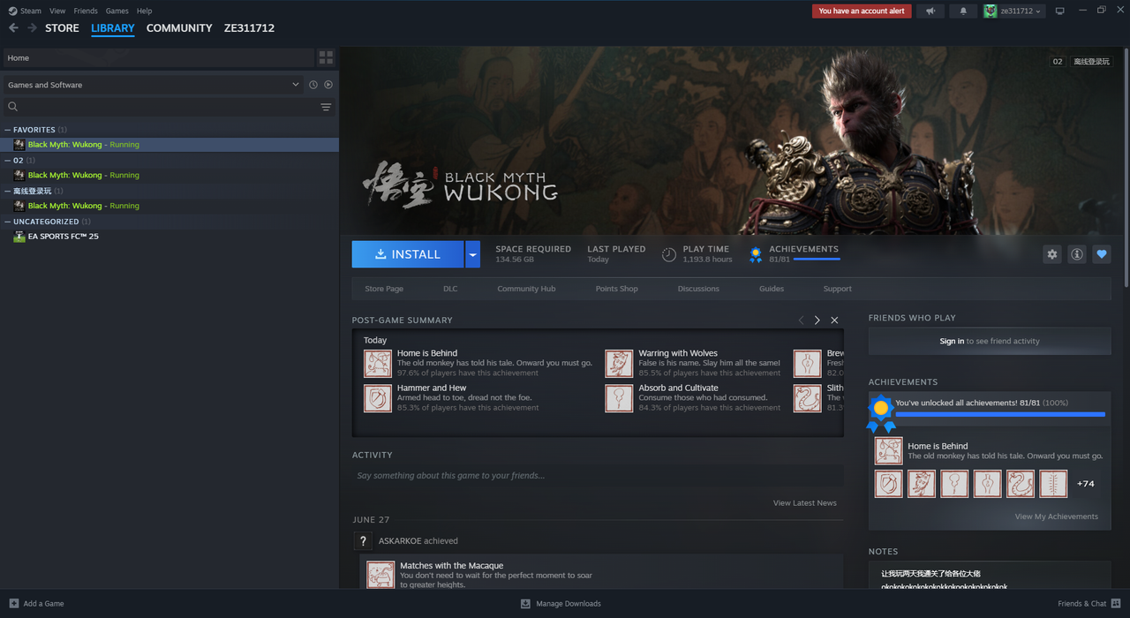Open the Guides link
Viewport: 1130px width, 618px height.
(x=772, y=289)
